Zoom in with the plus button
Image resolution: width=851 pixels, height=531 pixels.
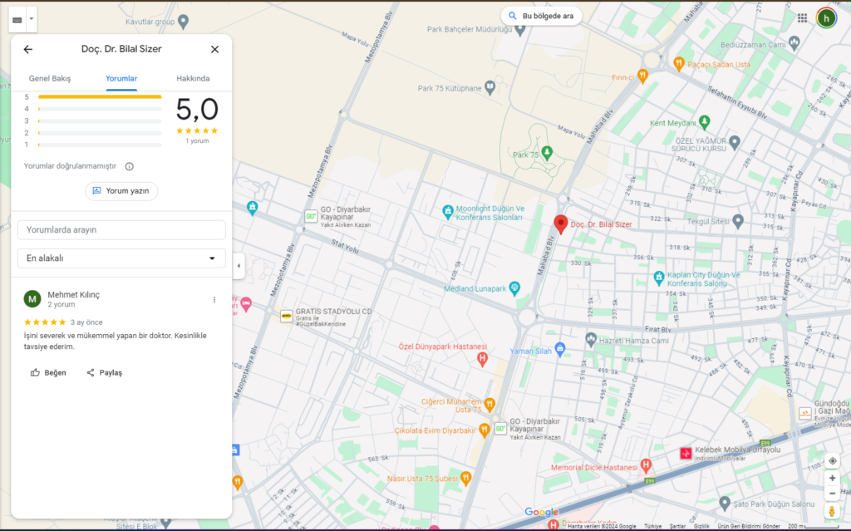click(832, 479)
